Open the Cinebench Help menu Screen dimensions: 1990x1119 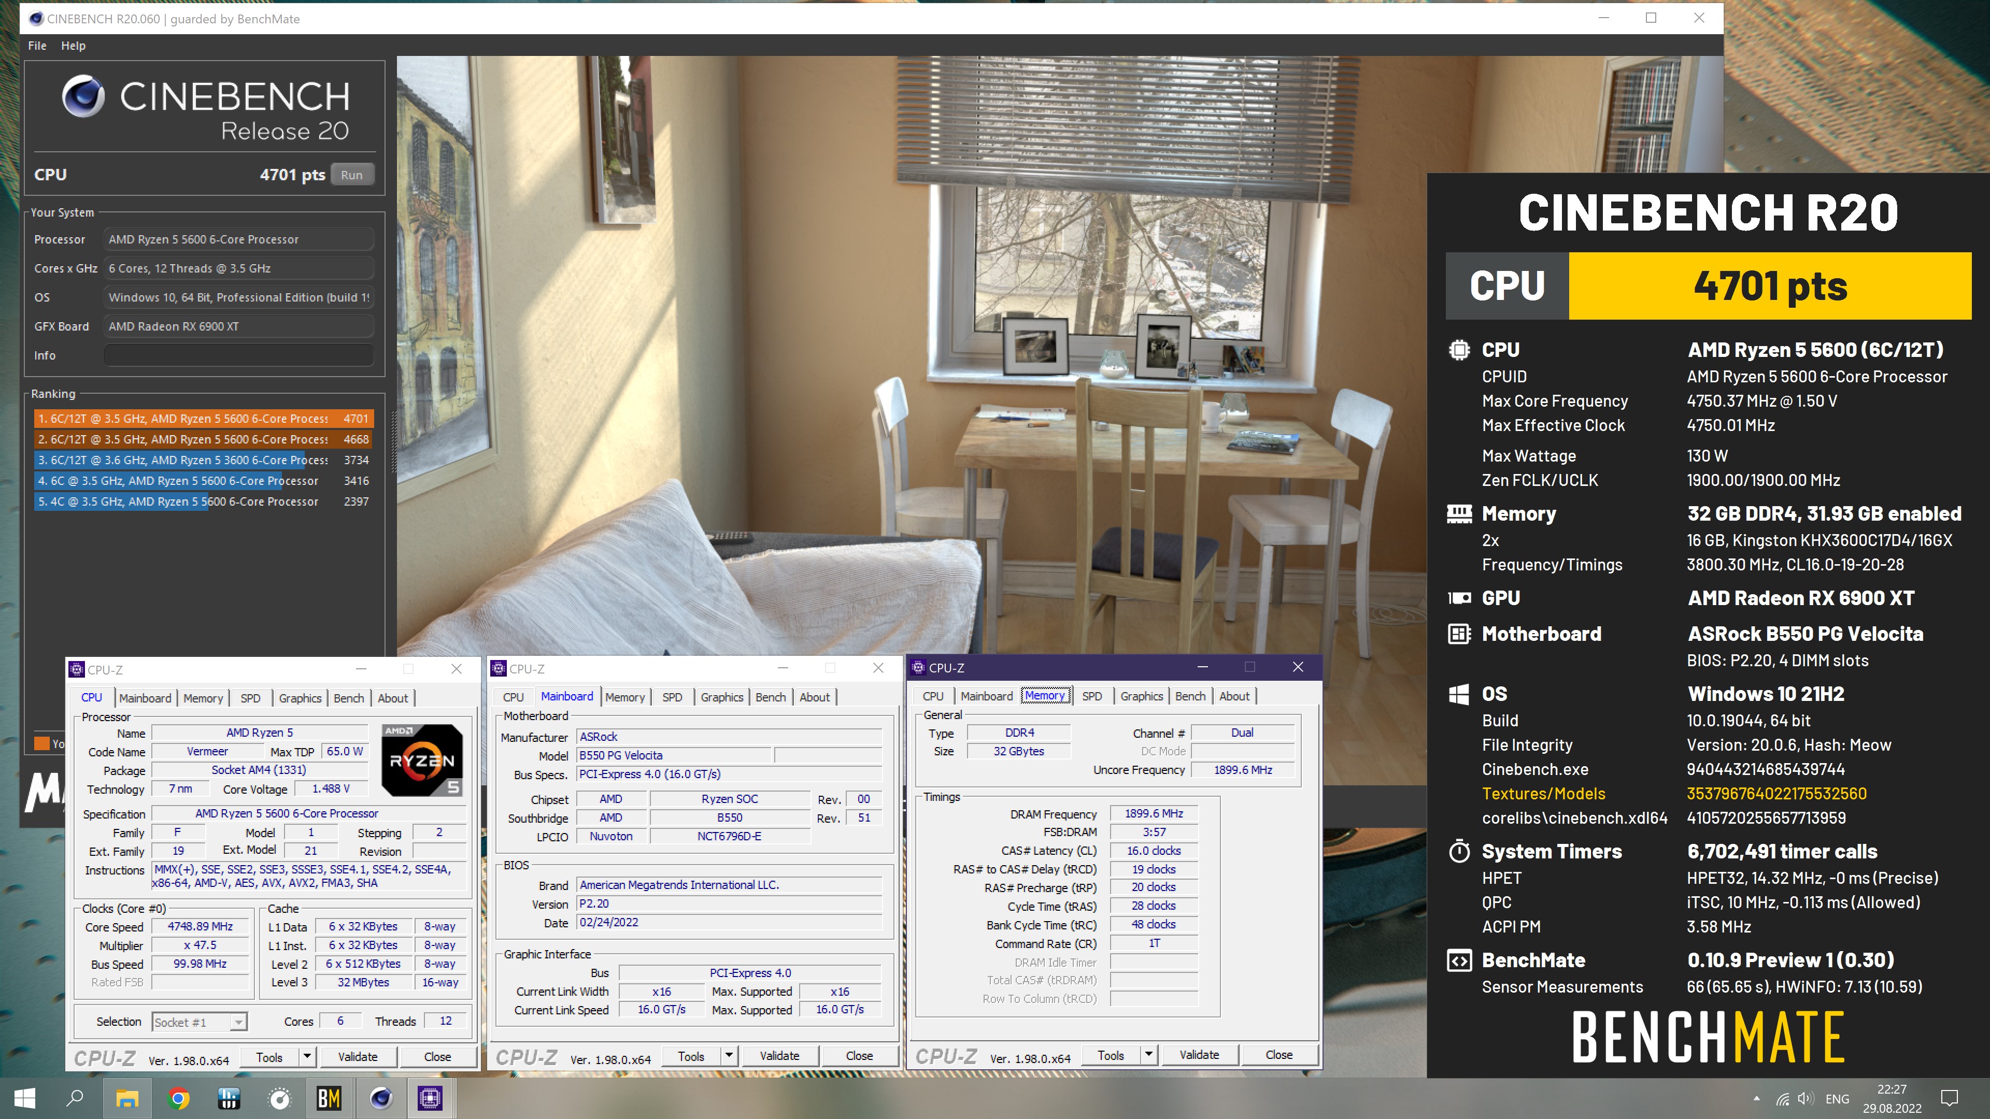pos(74,46)
